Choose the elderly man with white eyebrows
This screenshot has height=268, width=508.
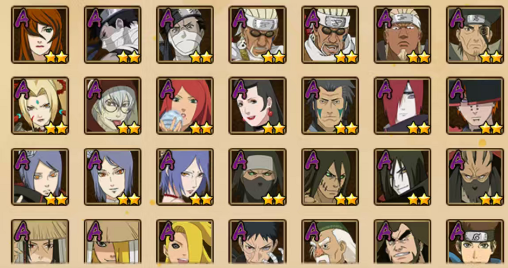pos(330,242)
